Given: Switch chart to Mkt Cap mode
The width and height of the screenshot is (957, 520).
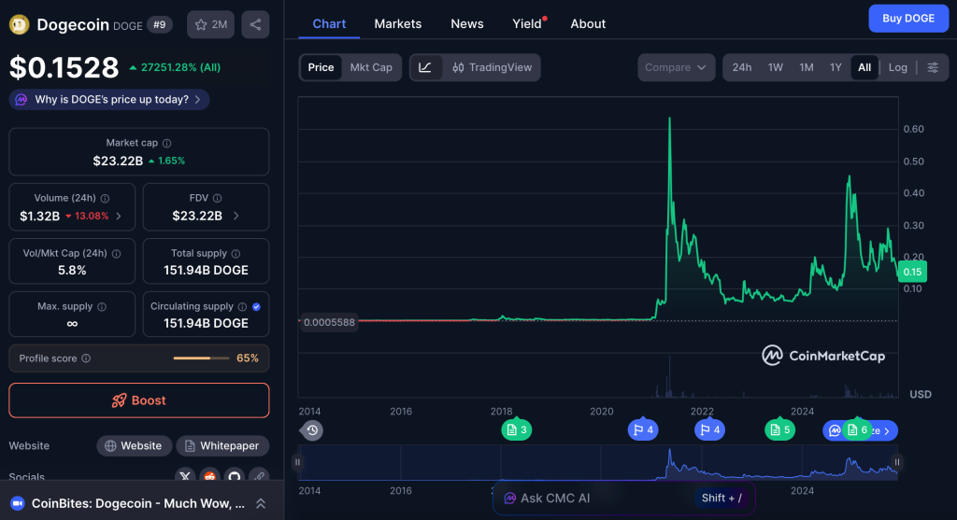Looking at the screenshot, I should 371,67.
